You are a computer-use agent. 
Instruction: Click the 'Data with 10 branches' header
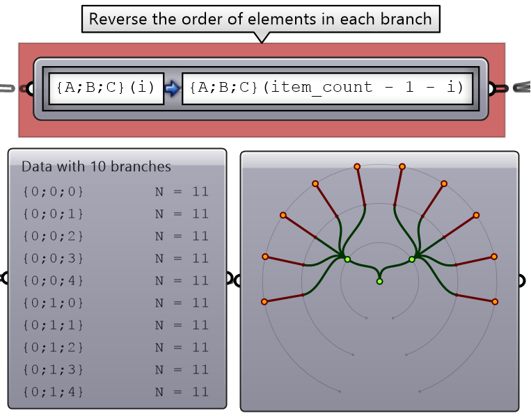pyautogui.click(x=96, y=166)
